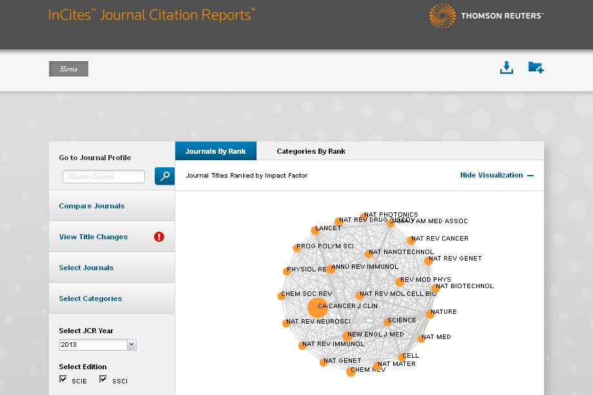Image resolution: width=593 pixels, height=395 pixels.
Task: Open View Title Changes
Action: point(93,237)
